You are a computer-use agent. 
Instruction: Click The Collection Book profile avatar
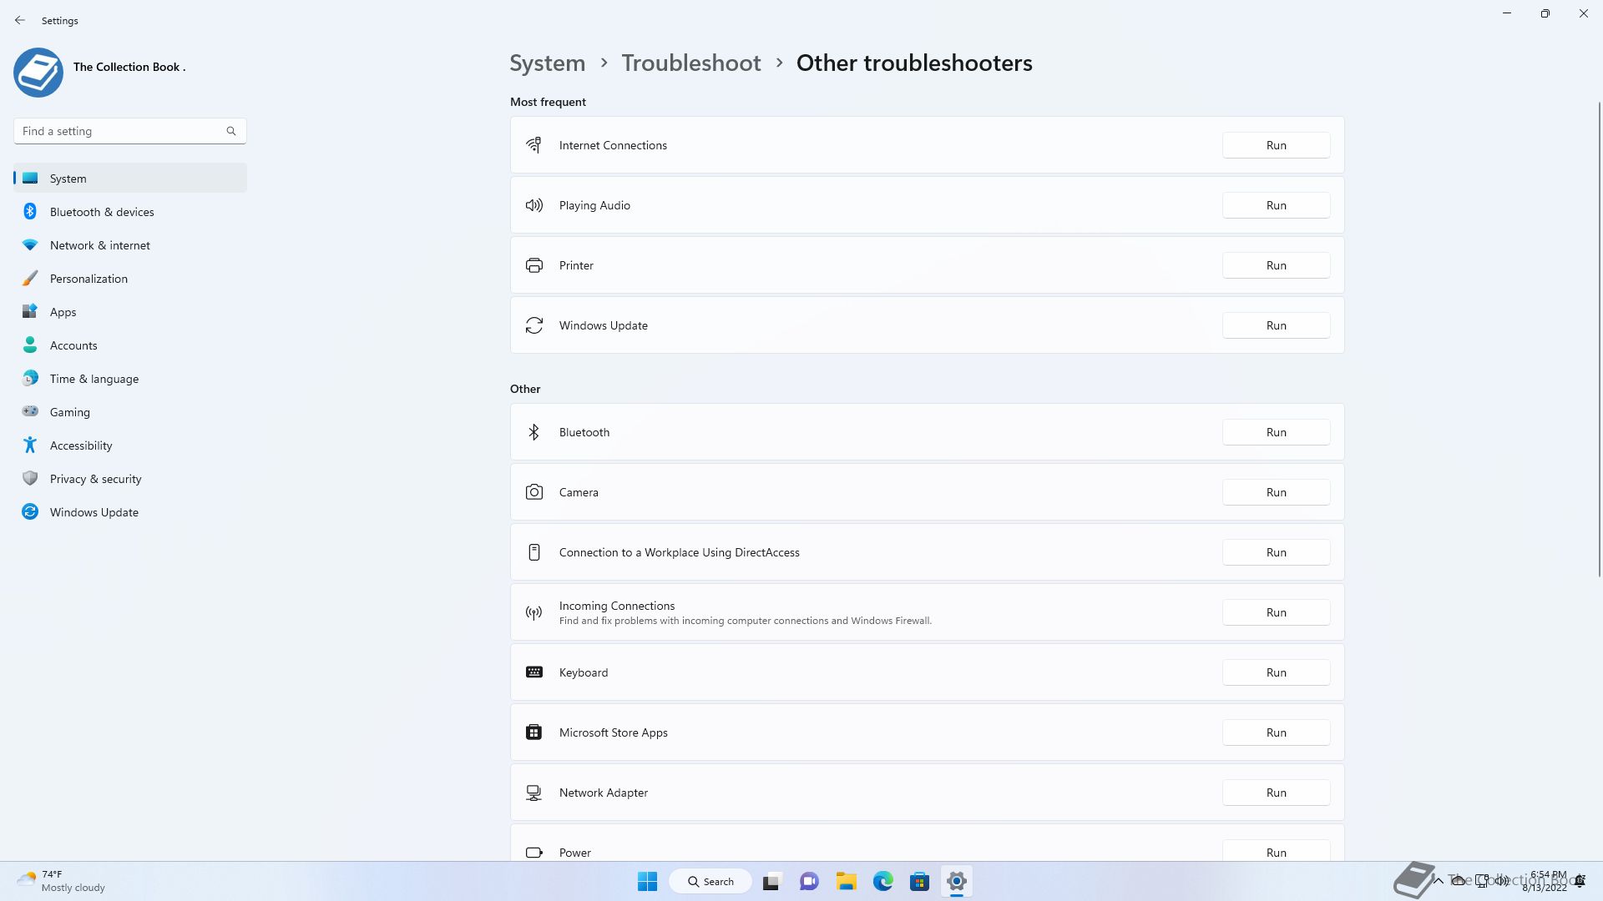pyautogui.click(x=38, y=72)
